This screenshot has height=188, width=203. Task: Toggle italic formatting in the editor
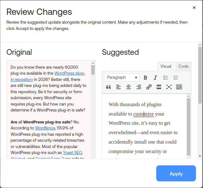tap(155, 77)
